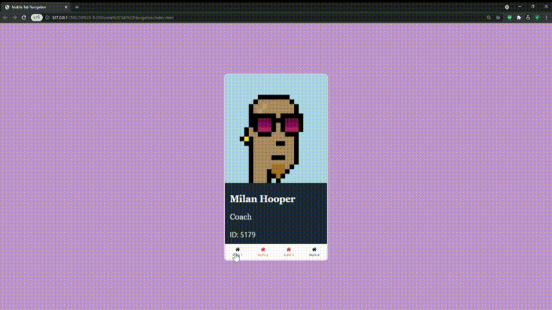Screen dimensions: 552x310
Task: Click the circular icon in title bar
Action: 507,7
